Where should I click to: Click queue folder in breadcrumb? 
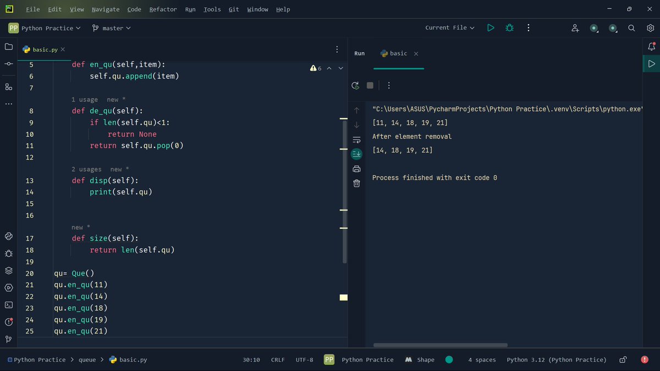[87, 359]
